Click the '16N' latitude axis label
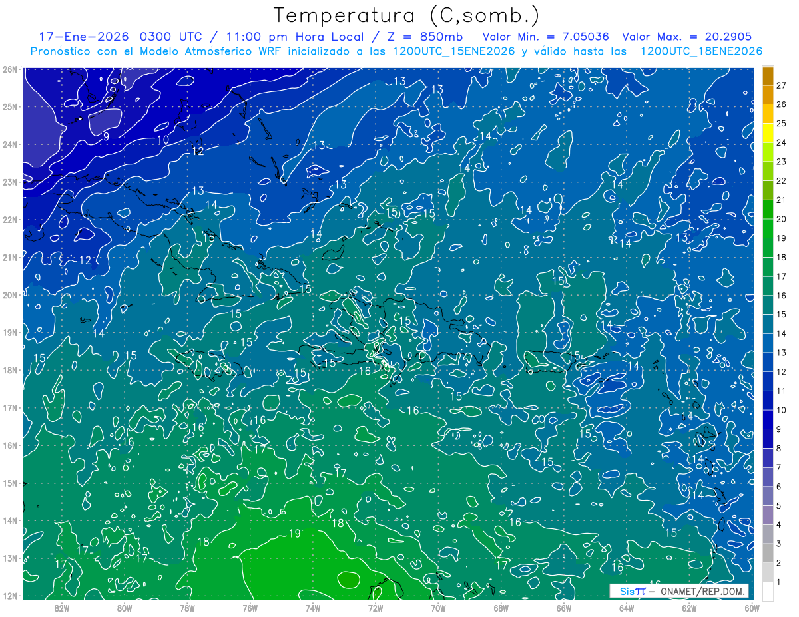The width and height of the screenshot is (799, 617). [x=10, y=445]
